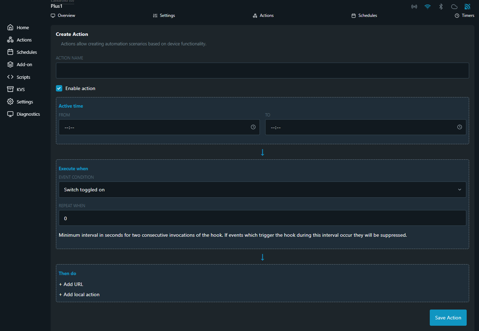Image resolution: width=479 pixels, height=331 pixels.
Task: Open clock picker in FROM time field
Action: 253,127
